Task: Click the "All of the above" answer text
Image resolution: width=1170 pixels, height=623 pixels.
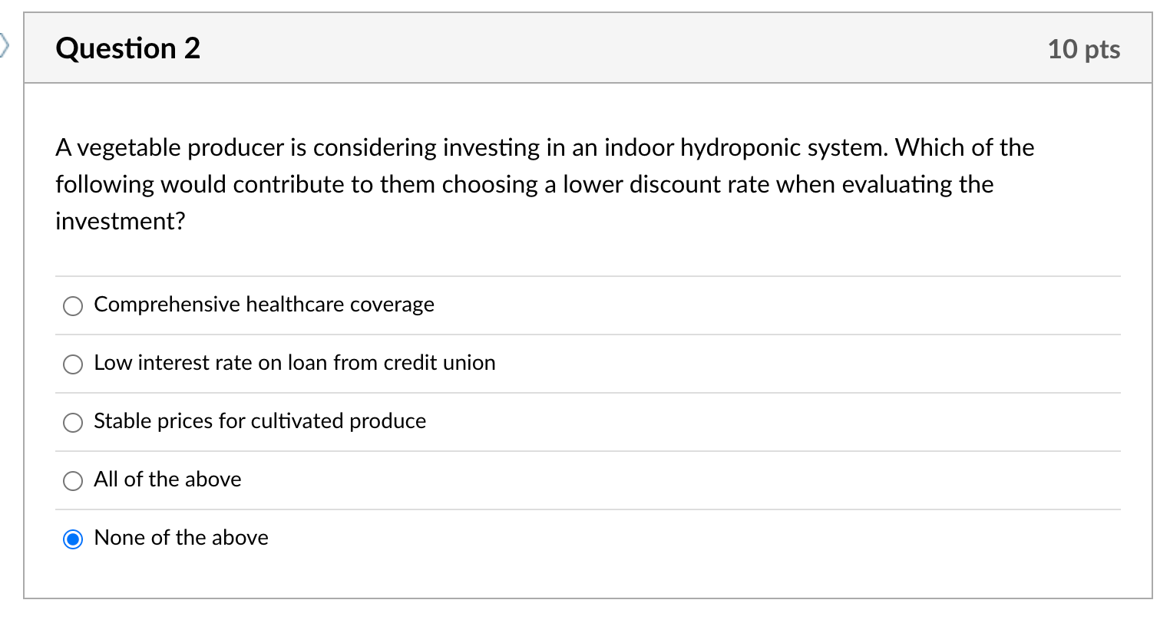Action: [167, 480]
